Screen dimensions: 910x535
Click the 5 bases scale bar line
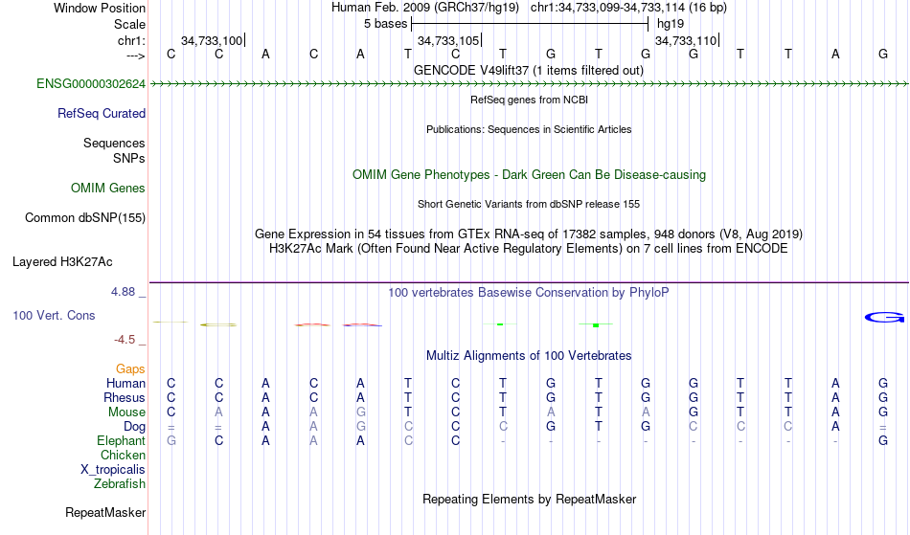[x=530, y=24]
